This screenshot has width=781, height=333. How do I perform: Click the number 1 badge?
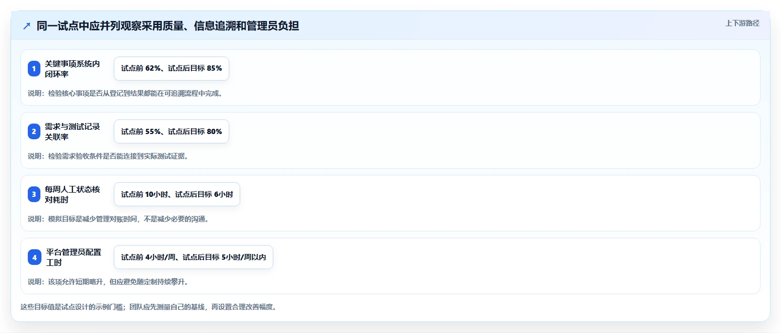[34, 69]
